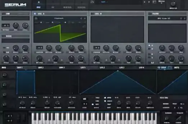Click the SCALED portamento button
The image size is (188, 124).
180,113
